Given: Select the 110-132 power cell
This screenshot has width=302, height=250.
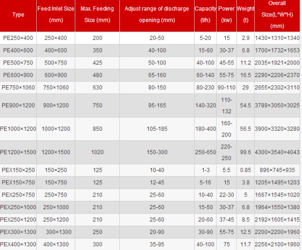Looking at the screenshot, I should (226, 105).
